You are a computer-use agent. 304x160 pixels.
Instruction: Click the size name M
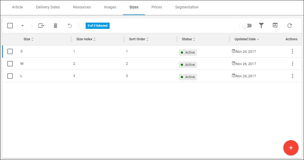(x=22, y=64)
